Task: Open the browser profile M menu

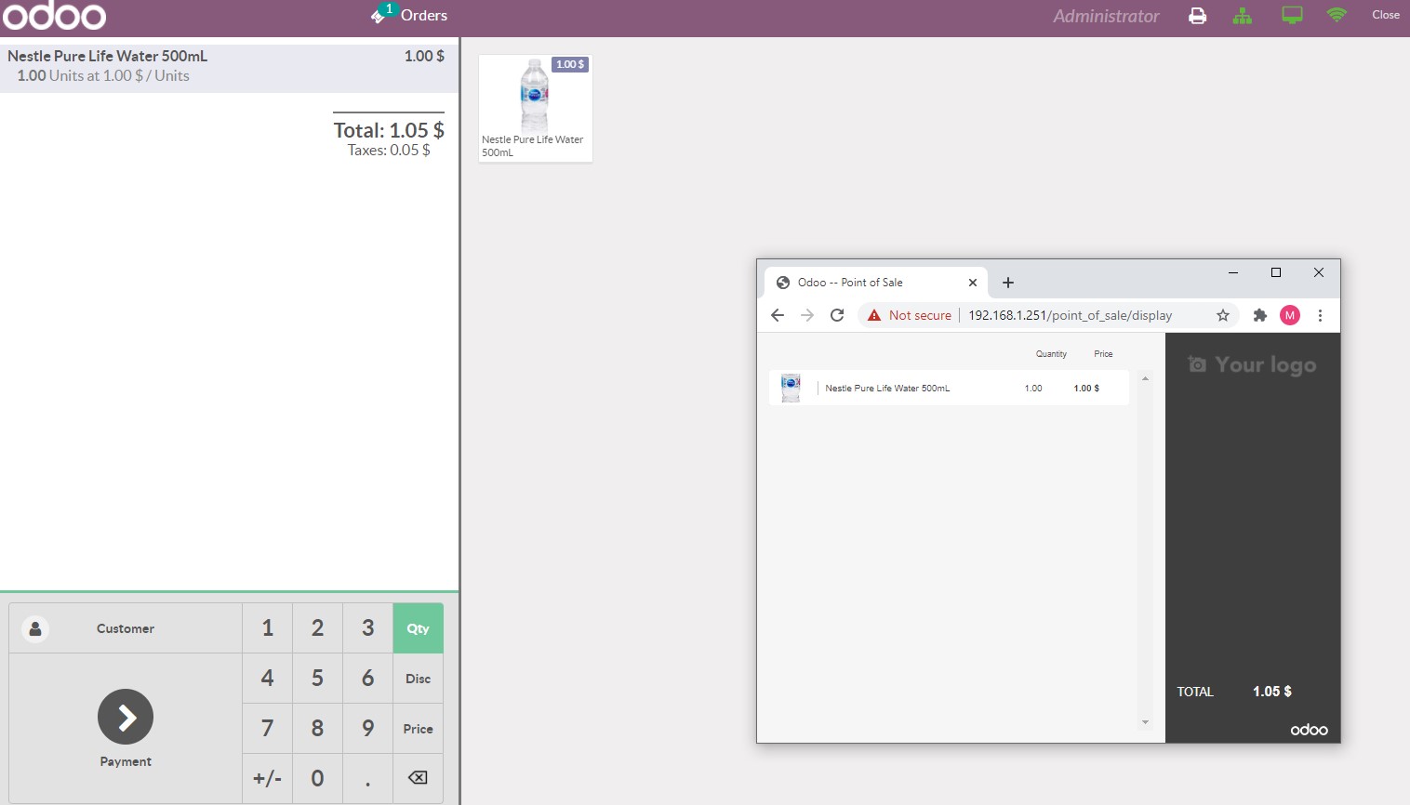Action: 1290,315
